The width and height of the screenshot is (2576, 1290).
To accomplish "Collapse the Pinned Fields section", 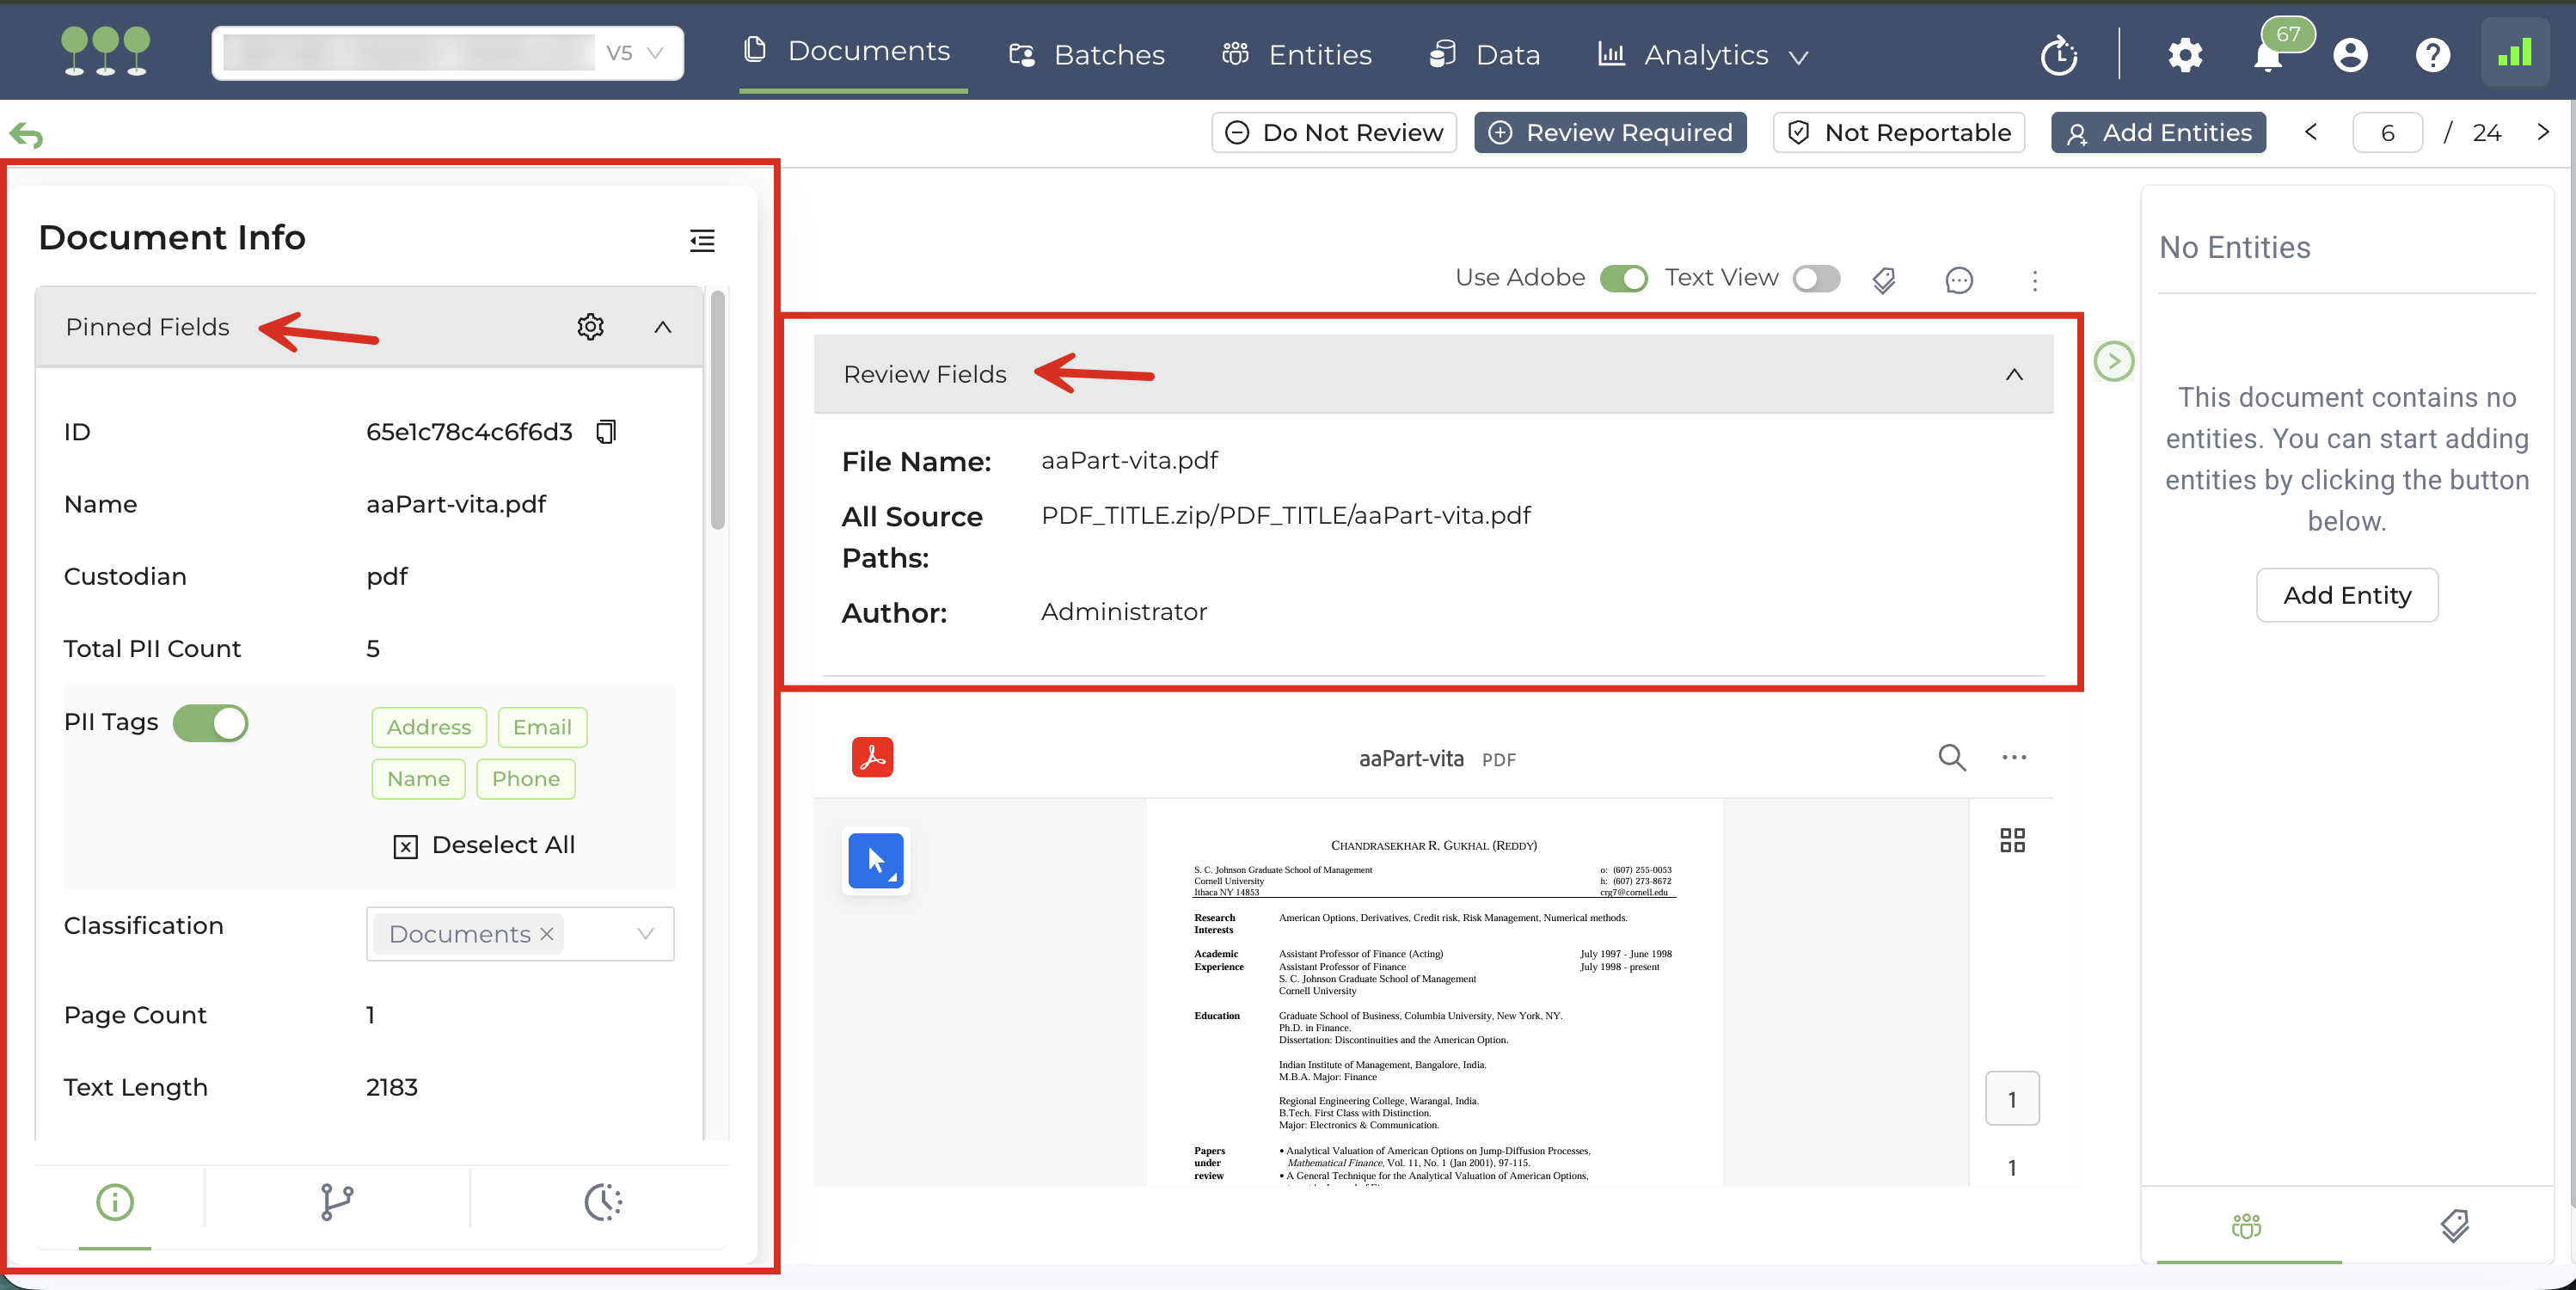I will (x=663, y=327).
